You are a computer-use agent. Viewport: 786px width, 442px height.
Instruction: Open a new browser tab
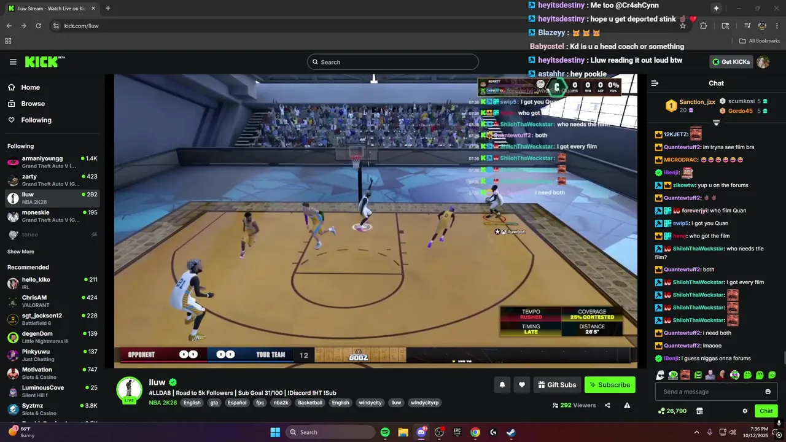pos(108,8)
